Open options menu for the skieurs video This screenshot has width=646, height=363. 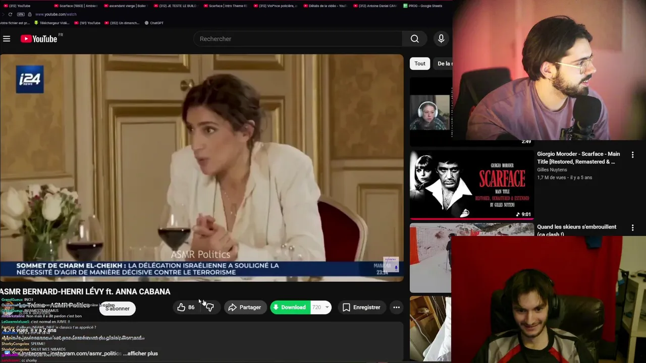632,228
